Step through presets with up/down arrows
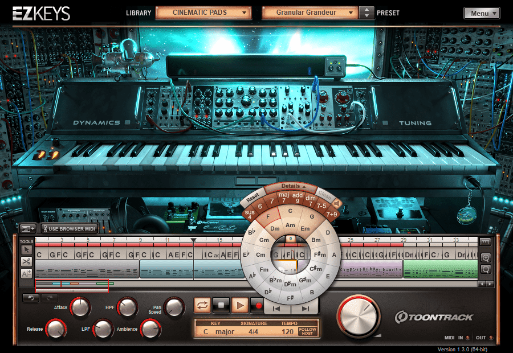Viewport: 513px width, 353px height. pyautogui.click(x=367, y=13)
